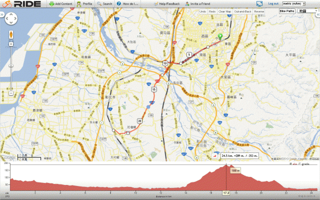Click the Reverse route button

point(259,11)
